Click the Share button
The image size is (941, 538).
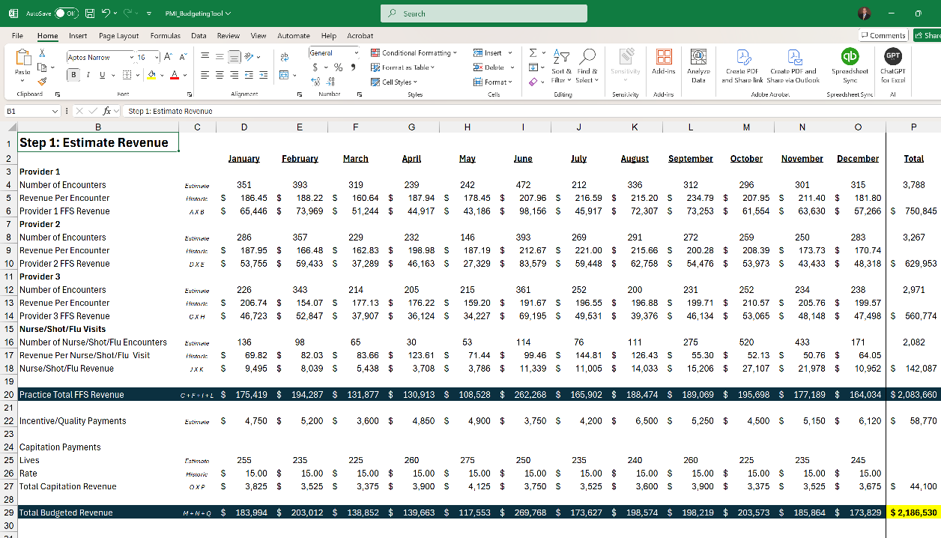928,34
